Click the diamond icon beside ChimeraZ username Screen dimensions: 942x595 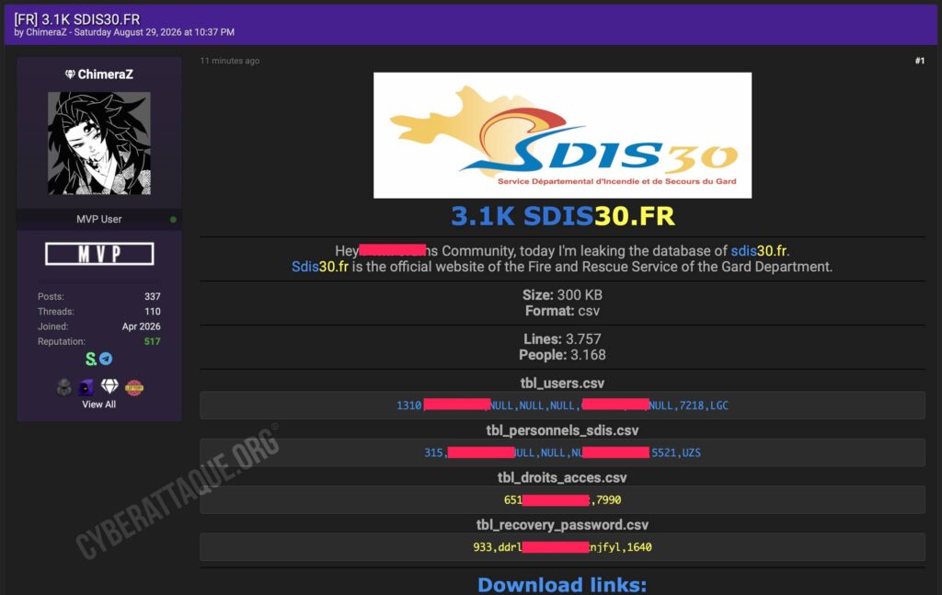70,74
